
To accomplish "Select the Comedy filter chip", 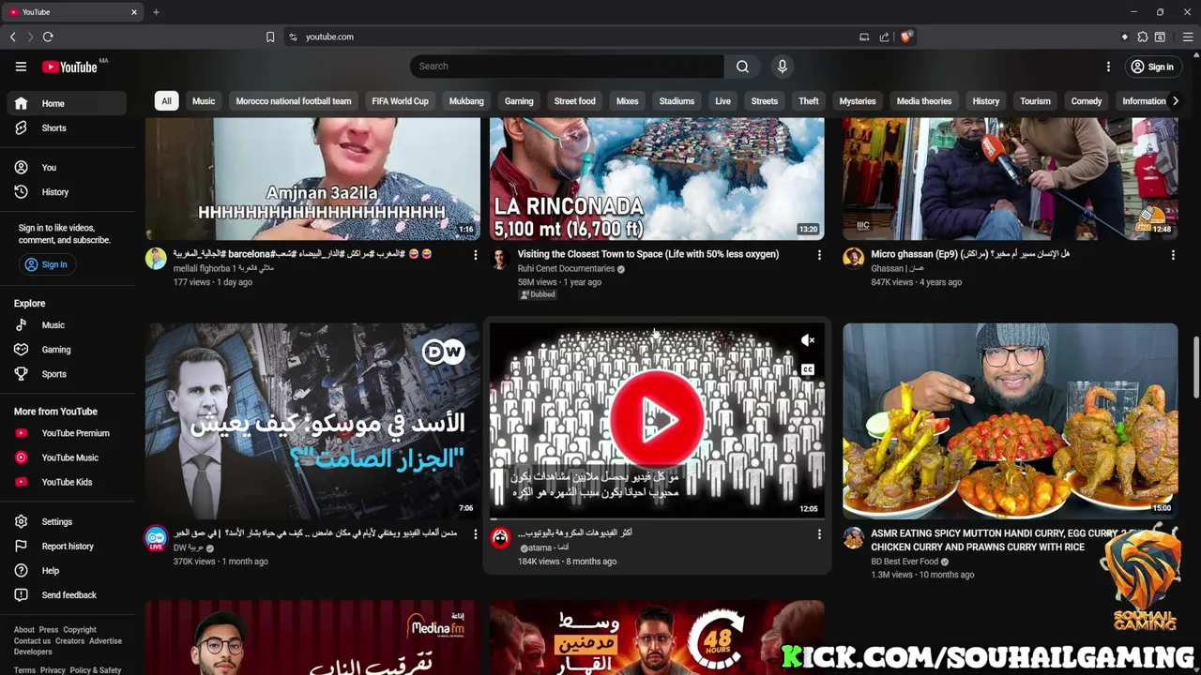I will [x=1087, y=101].
